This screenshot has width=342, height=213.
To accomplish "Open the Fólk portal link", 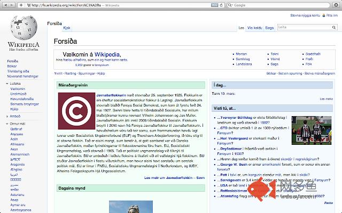I will (x=309, y=64).
